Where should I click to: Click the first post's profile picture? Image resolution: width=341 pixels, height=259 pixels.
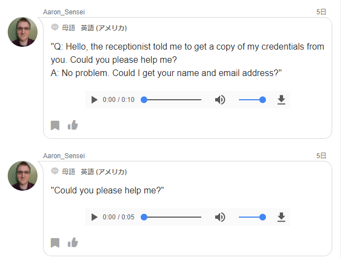click(23, 32)
